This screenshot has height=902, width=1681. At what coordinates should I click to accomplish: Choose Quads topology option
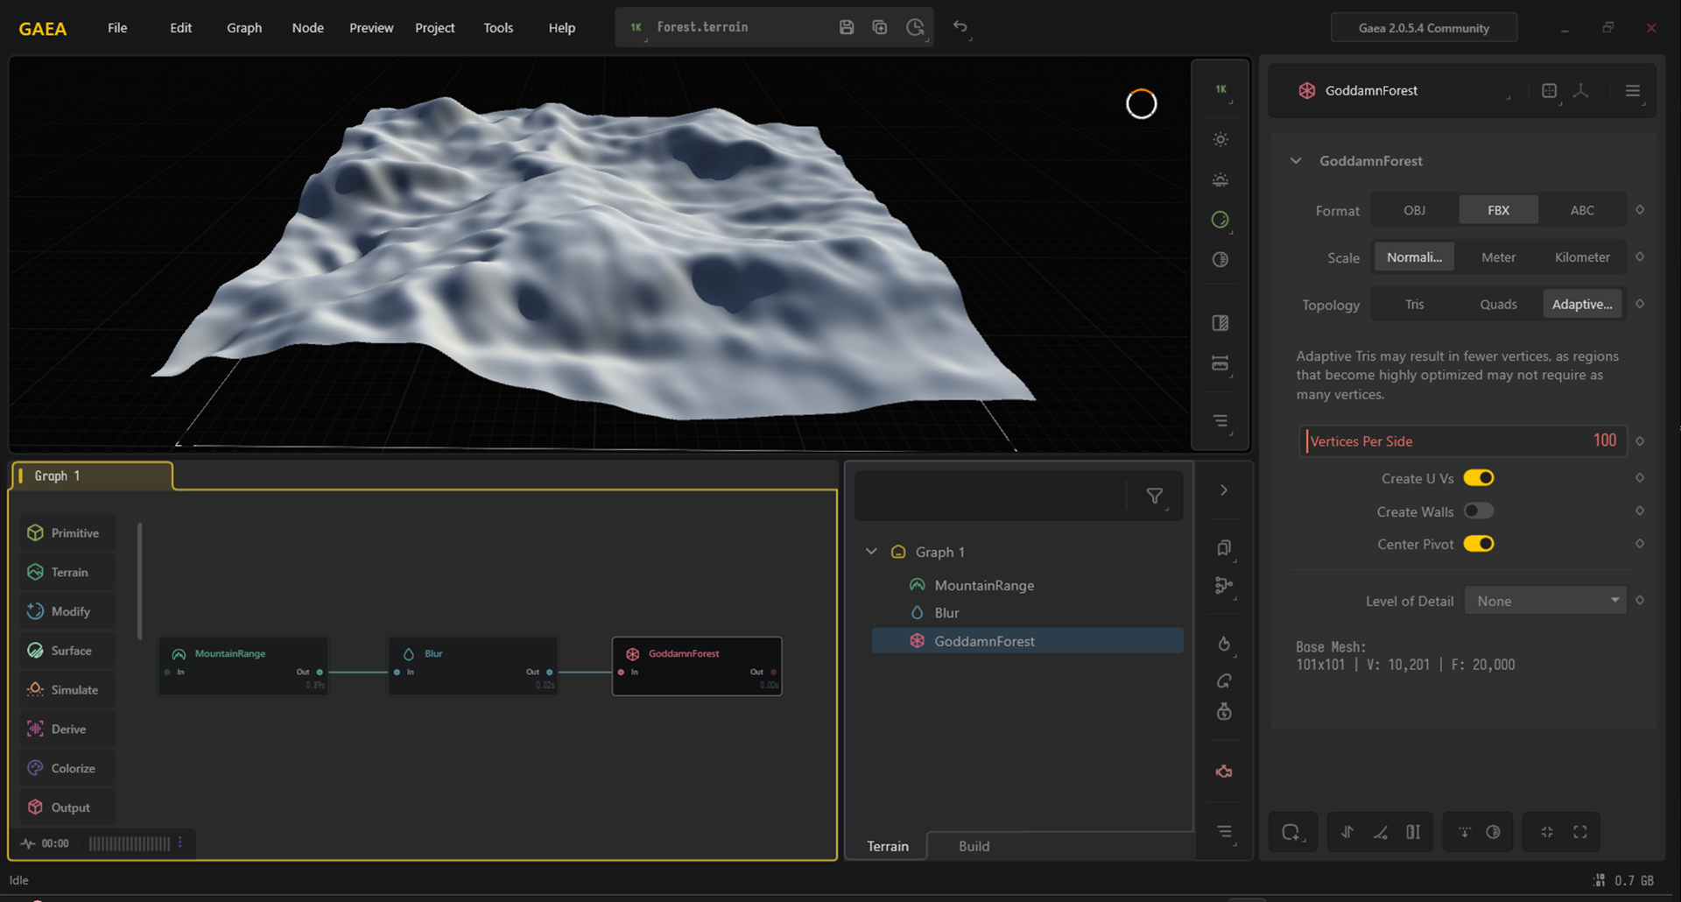[x=1498, y=305]
